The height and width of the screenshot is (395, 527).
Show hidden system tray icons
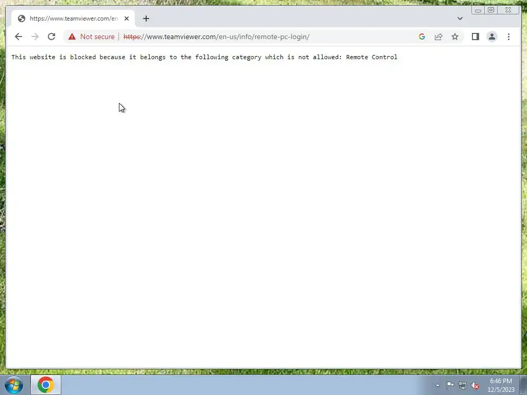tap(437, 385)
